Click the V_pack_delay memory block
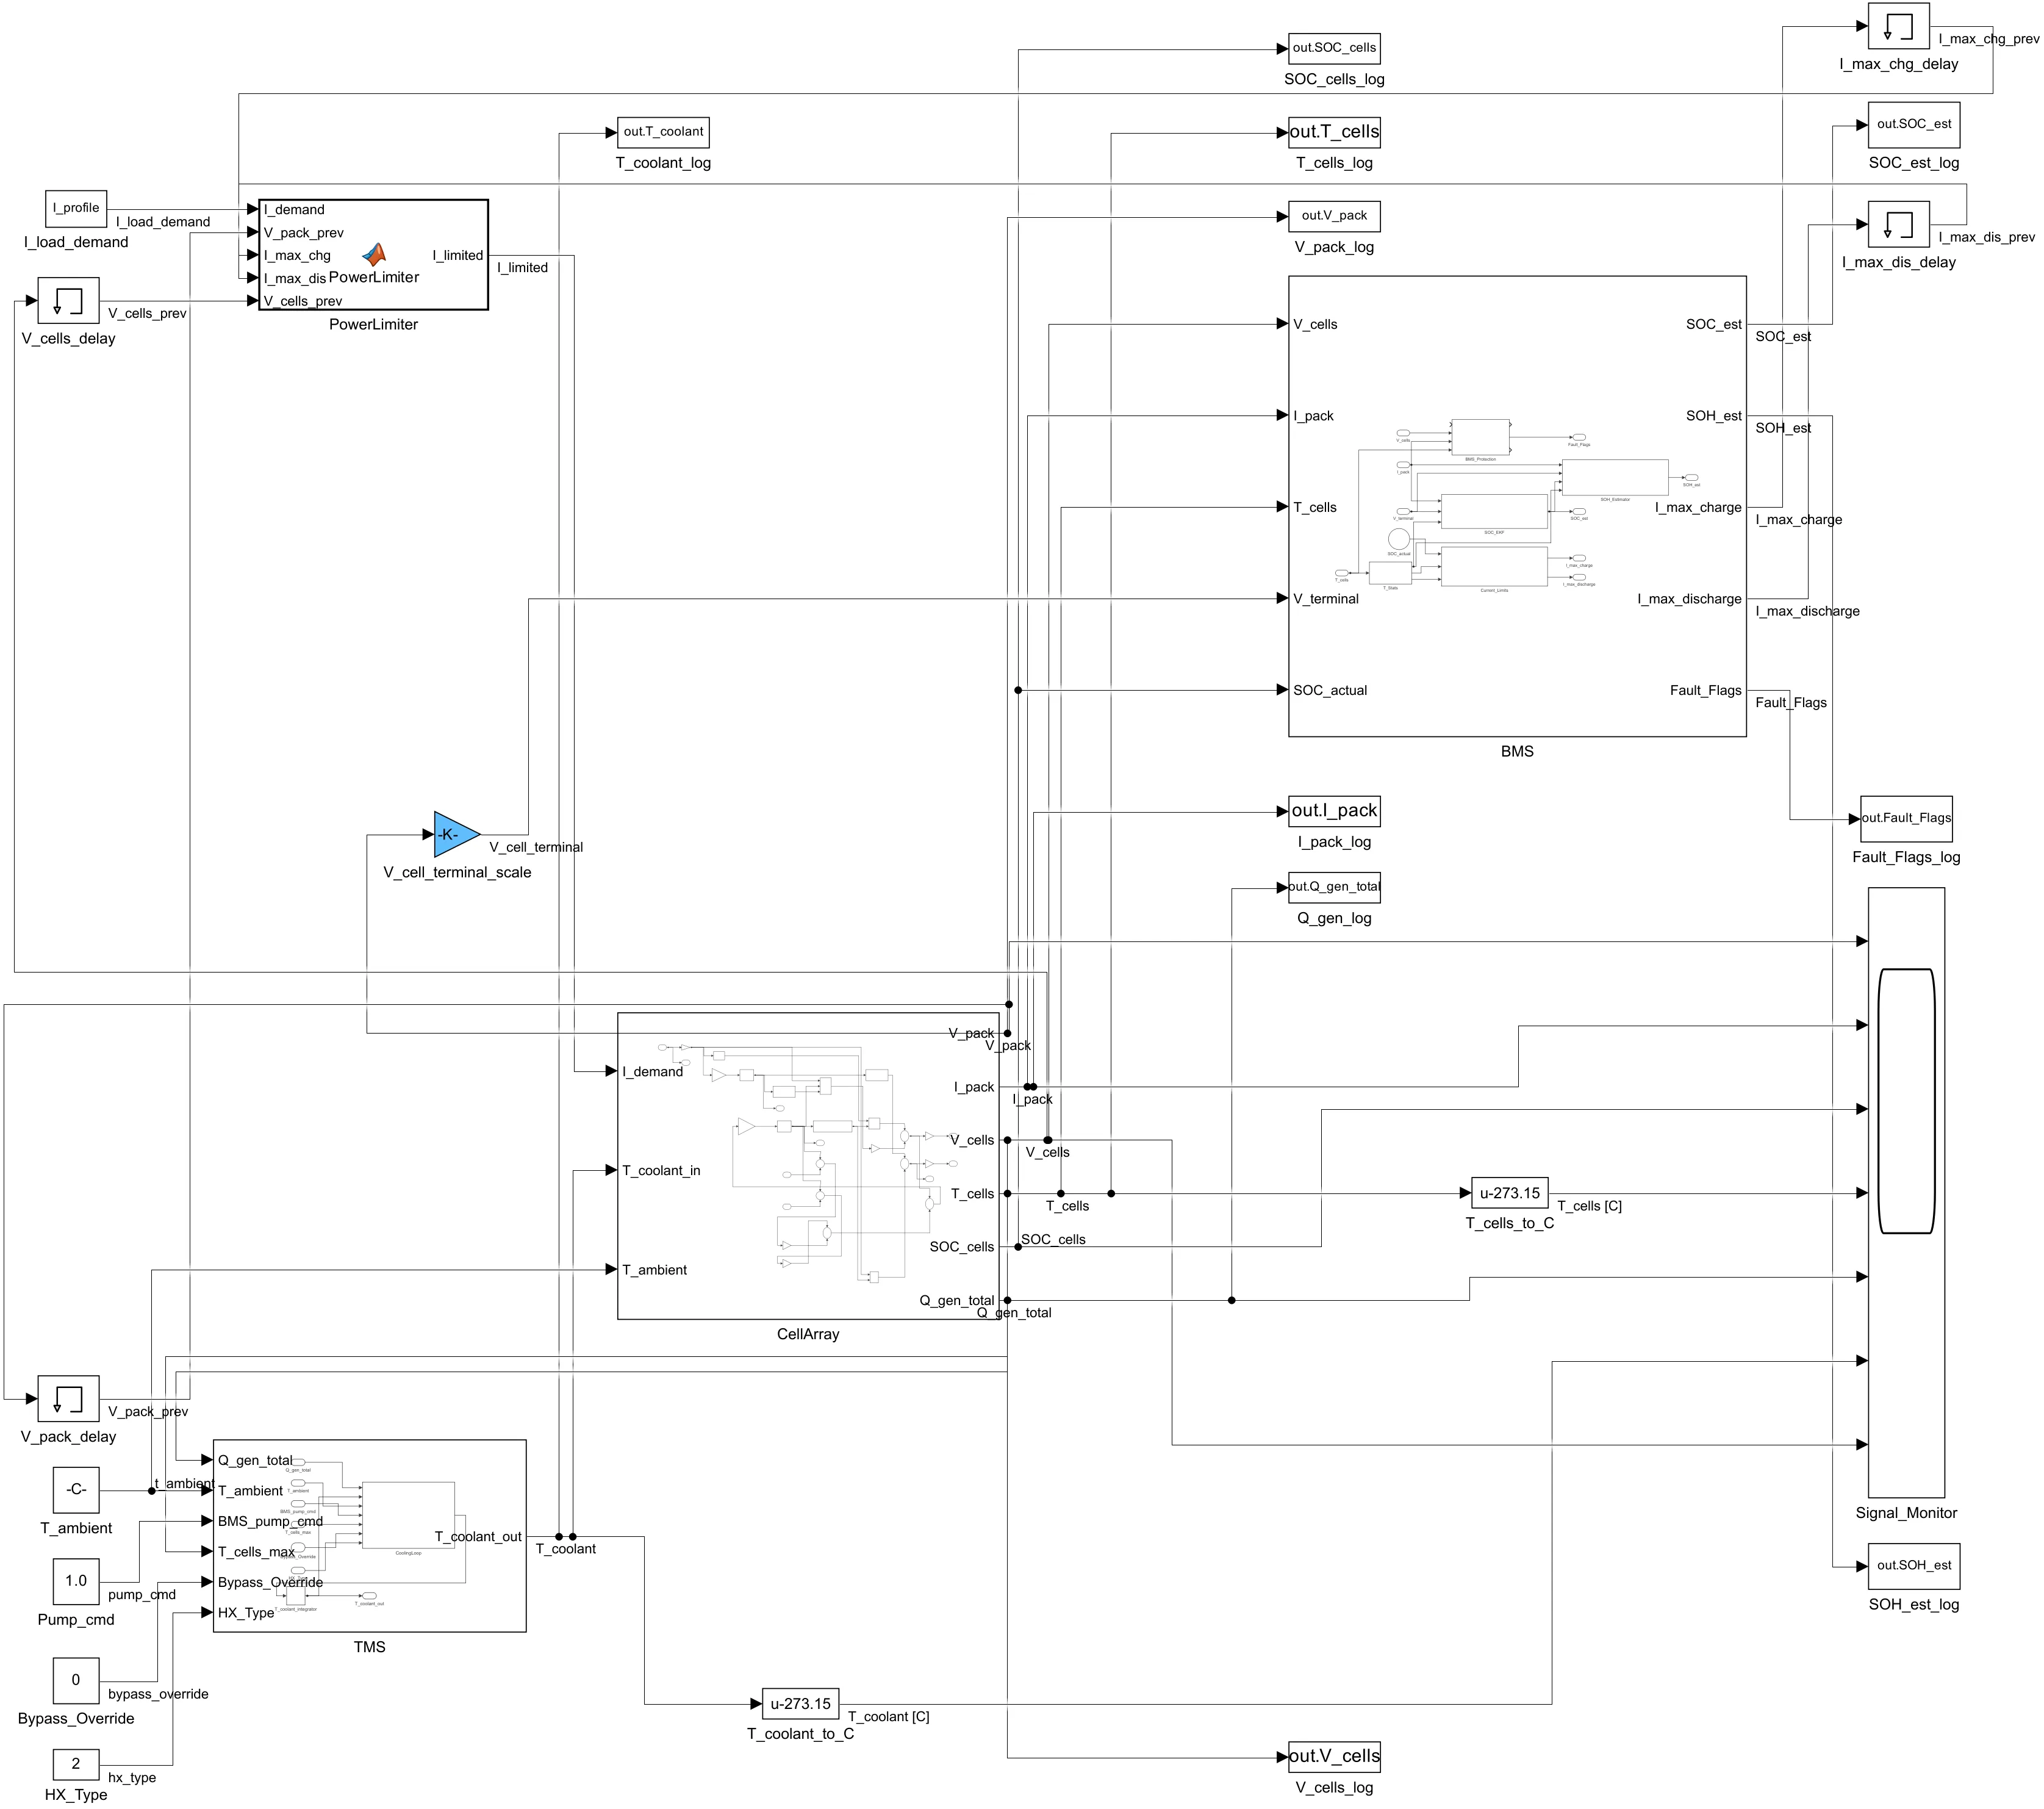This screenshot has width=2044, height=1809. pos(68,1399)
